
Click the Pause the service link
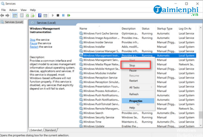coord(33,43)
